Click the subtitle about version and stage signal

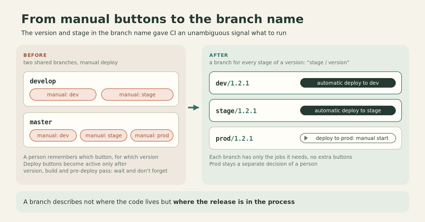tap(154, 33)
